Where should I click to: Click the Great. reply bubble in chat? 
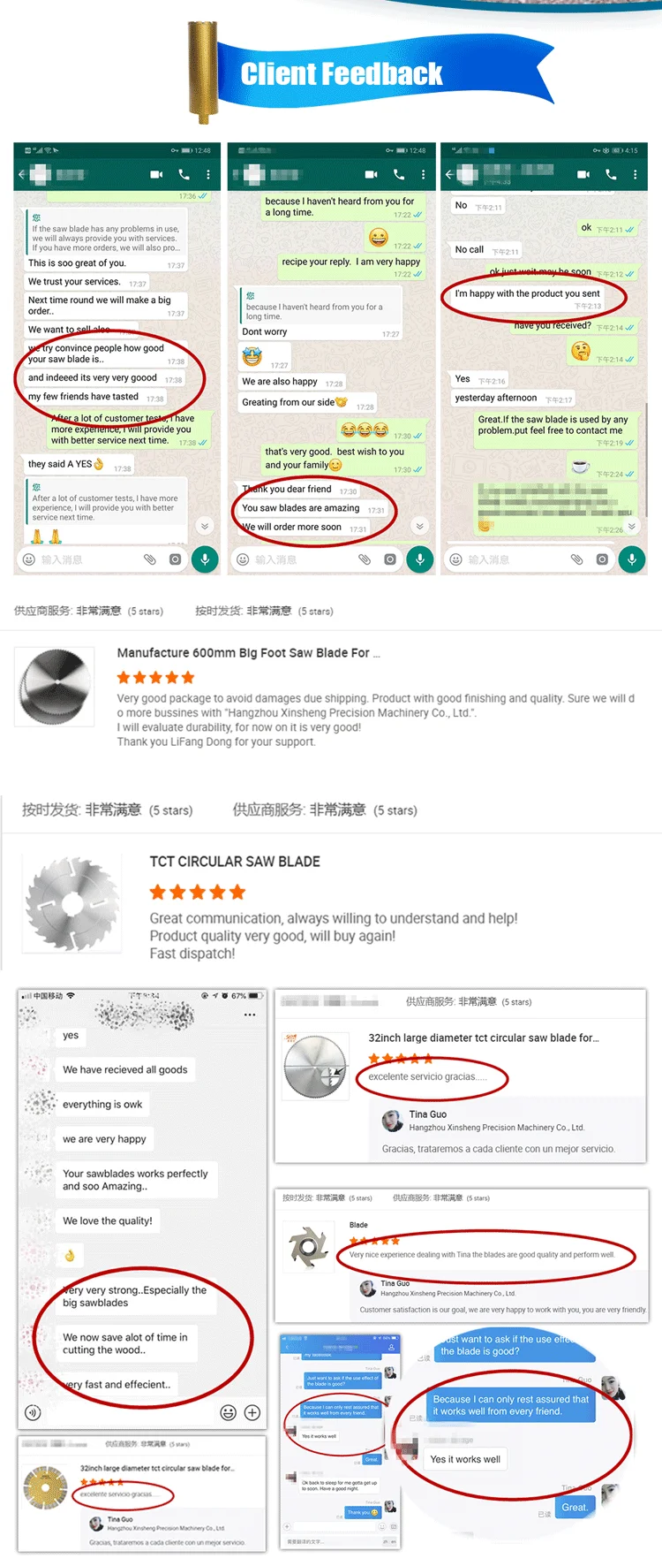(575, 1507)
